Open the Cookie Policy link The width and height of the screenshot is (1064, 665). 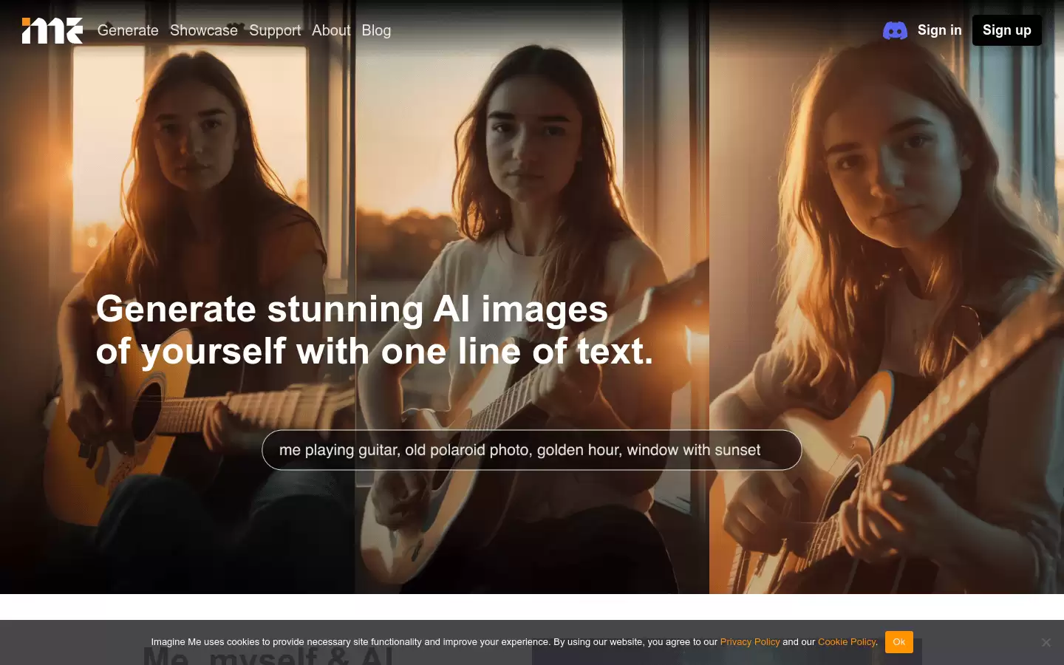[847, 642]
